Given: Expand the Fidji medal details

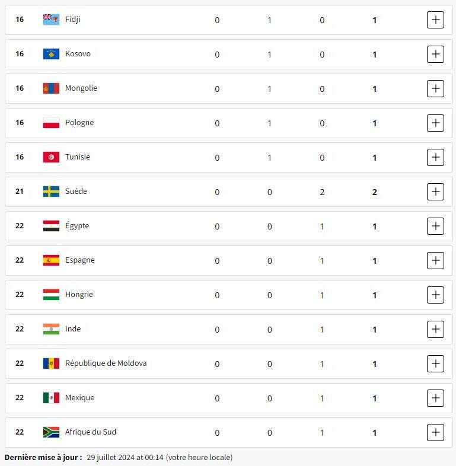Looking at the screenshot, I should 435,20.
